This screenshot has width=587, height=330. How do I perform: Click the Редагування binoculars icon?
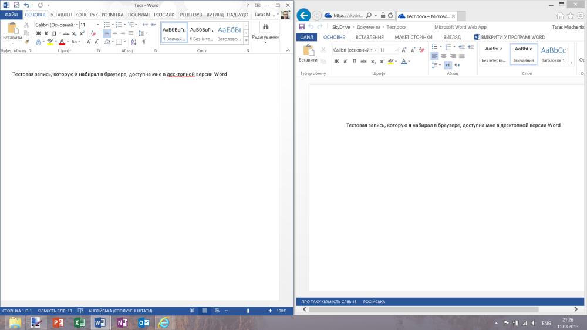point(265,27)
